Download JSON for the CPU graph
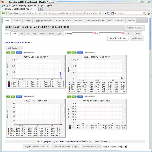The width and height of the screenshot is (152, 152). (x=13, y=97)
